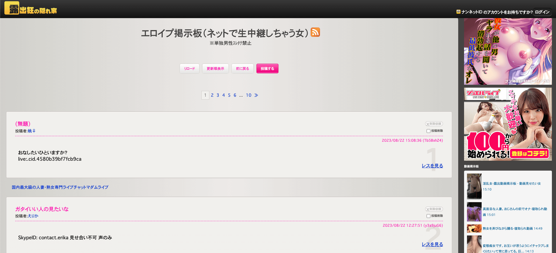Go to page 3 in pagination
The height and width of the screenshot is (253, 556).
(x=218, y=95)
